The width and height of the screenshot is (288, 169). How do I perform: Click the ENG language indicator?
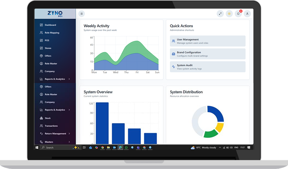pos(236,148)
